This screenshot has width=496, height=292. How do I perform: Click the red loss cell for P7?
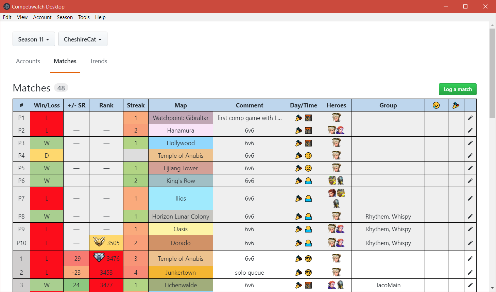point(47,199)
